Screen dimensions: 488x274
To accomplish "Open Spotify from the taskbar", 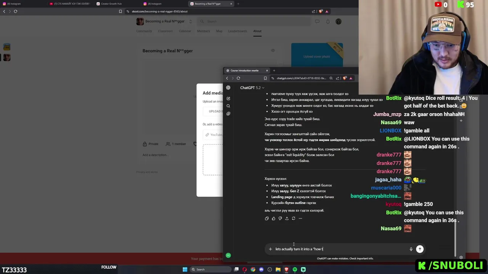I will pos(295,269).
